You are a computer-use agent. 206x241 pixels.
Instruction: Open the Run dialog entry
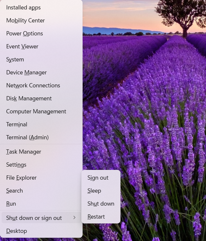(x=11, y=204)
